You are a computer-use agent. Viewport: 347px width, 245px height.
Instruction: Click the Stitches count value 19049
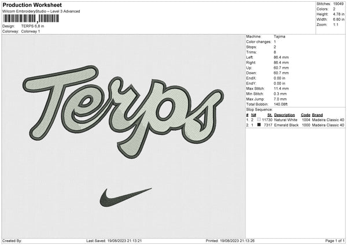339,3
